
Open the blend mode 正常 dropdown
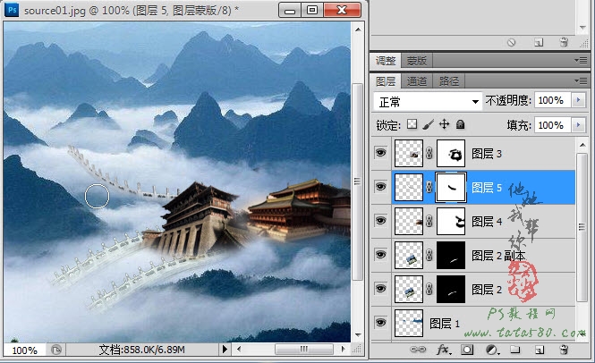tap(428, 102)
